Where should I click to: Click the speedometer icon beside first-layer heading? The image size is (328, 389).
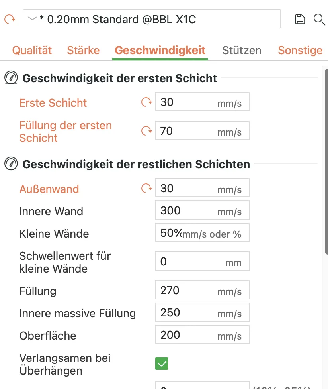(x=11, y=78)
